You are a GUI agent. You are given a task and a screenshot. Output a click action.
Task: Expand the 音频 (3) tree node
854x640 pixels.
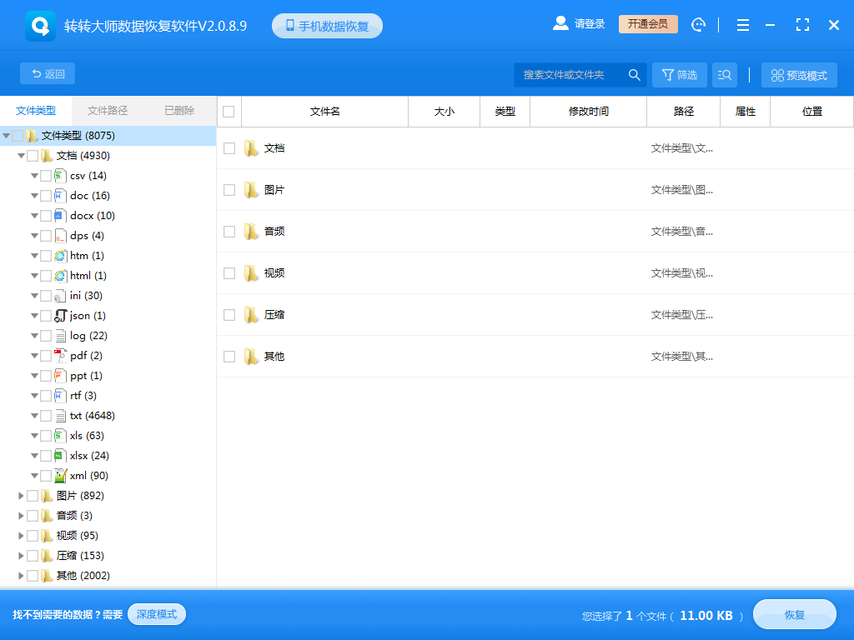click(x=21, y=516)
